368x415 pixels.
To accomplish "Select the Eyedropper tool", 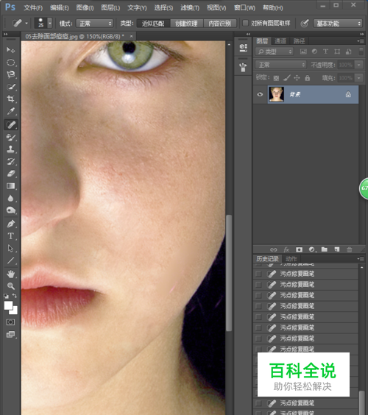I will [10, 111].
